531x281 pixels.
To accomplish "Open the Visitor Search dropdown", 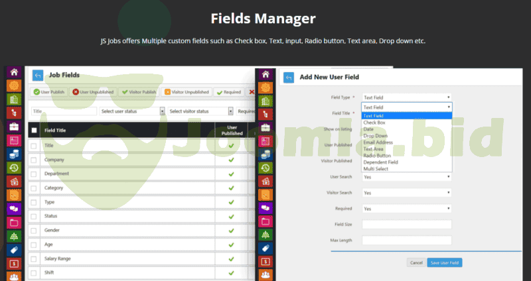I will point(406,192).
